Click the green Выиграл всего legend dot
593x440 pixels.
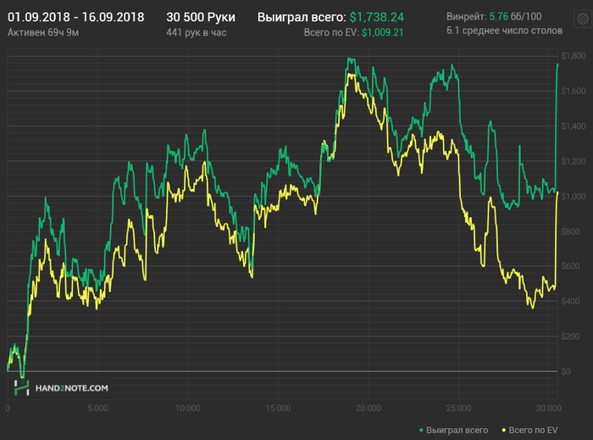pos(421,430)
